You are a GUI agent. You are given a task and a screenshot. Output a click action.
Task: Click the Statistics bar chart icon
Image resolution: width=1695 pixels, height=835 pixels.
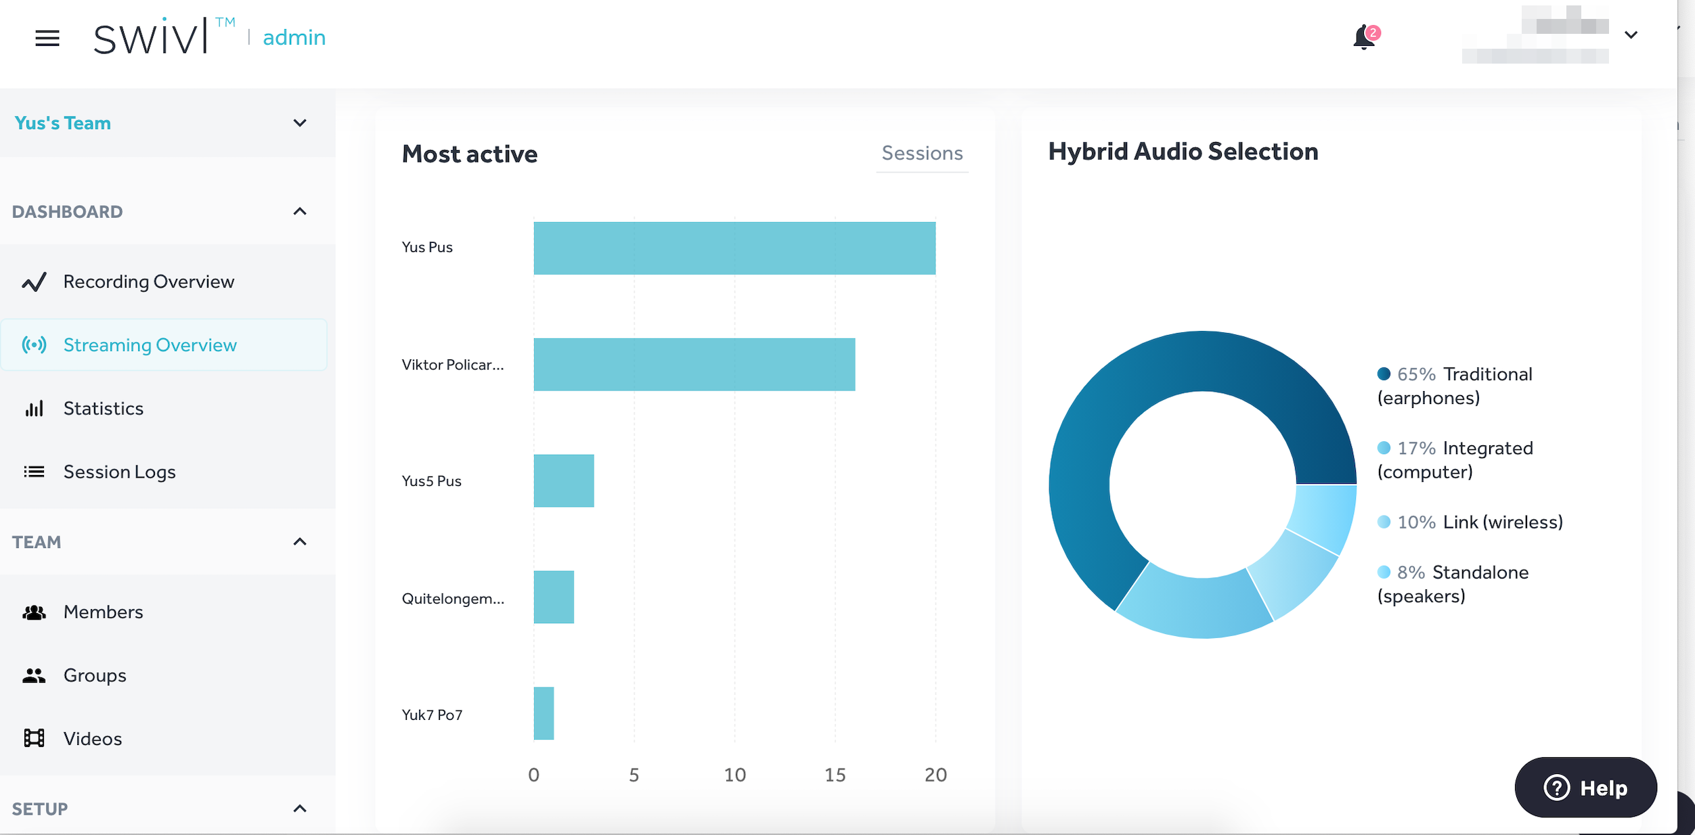[x=34, y=409]
